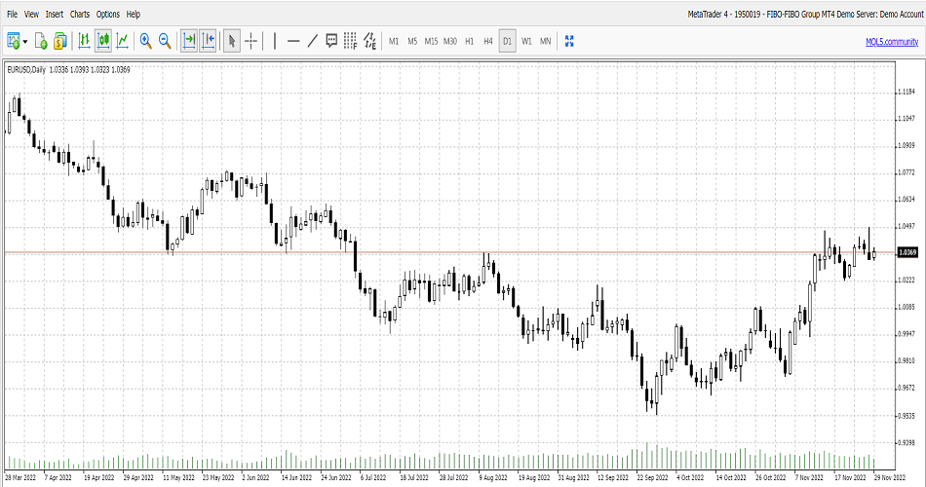
Task: Switch to bar chart display
Action: (x=84, y=41)
